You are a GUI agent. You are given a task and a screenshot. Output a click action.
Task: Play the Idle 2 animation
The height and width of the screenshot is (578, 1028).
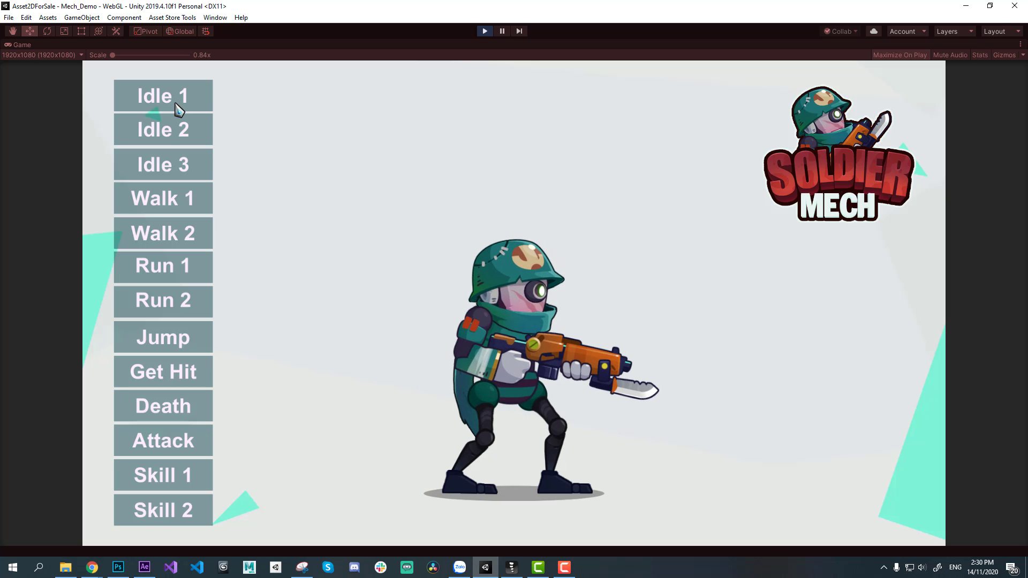(163, 130)
